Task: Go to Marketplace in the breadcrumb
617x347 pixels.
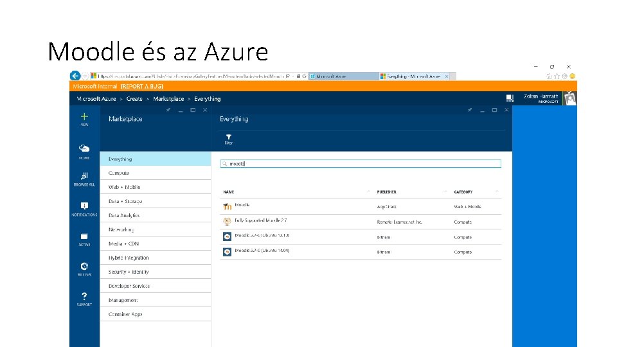Action: tap(168, 99)
